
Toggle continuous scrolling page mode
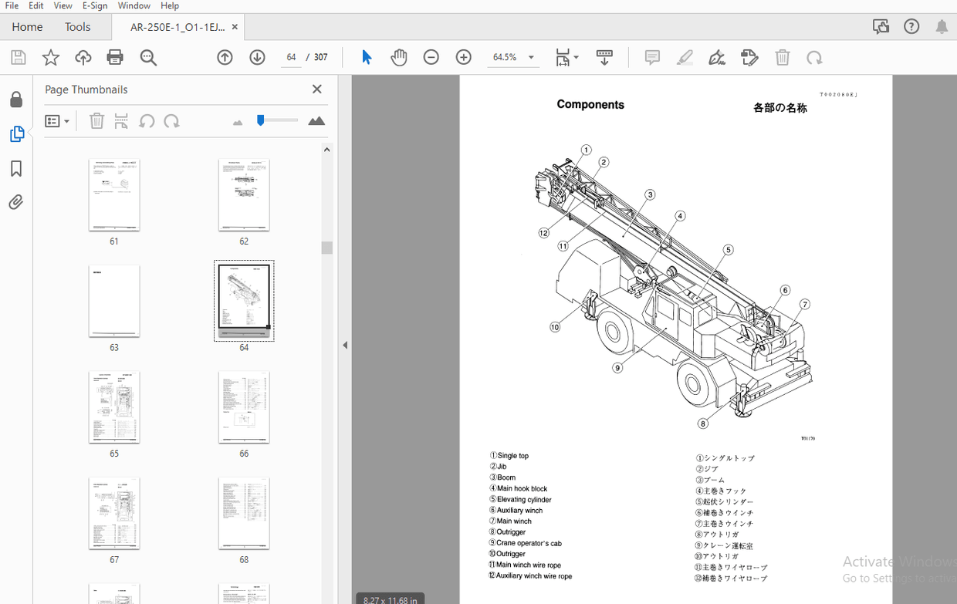604,57
